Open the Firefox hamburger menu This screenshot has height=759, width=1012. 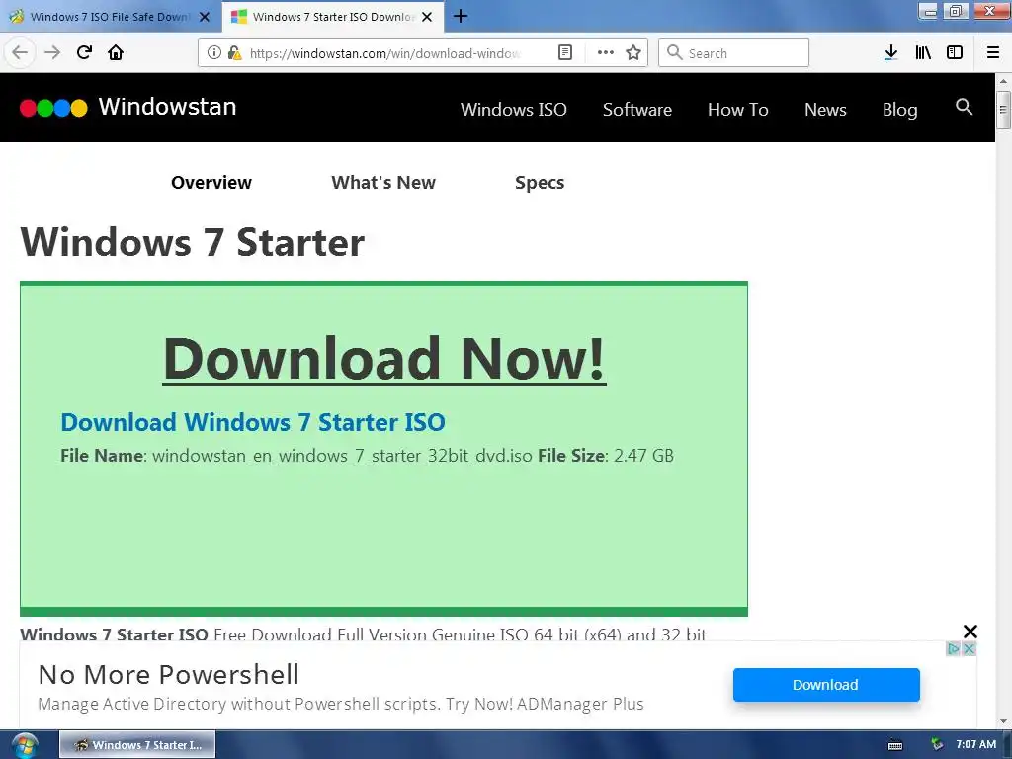[x=993, y=53]
